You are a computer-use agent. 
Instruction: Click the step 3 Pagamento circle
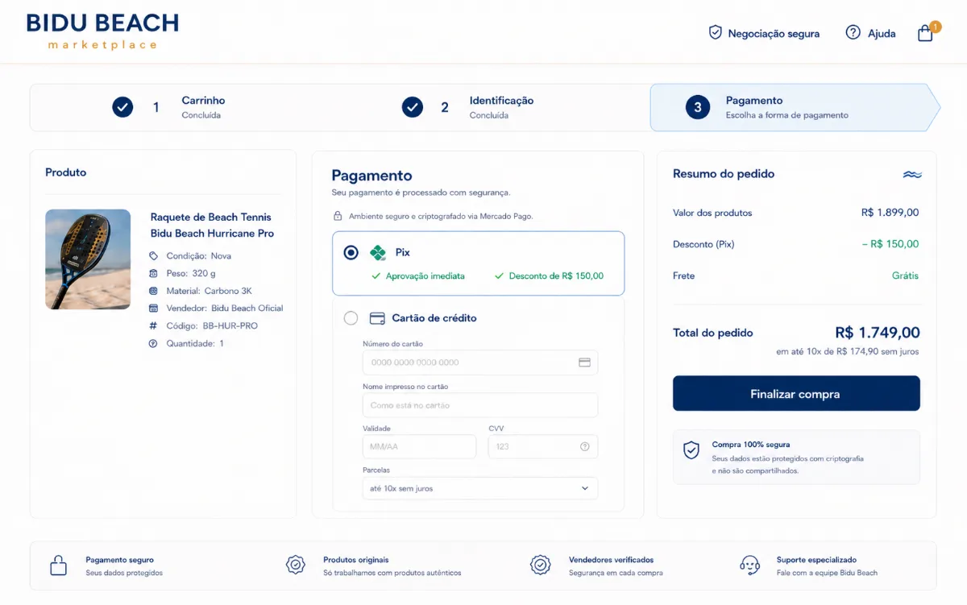coord(698,107)
